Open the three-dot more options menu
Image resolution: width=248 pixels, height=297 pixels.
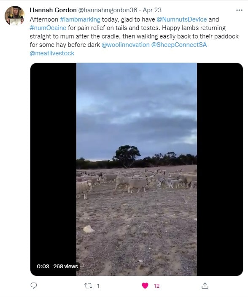(239, 10)
